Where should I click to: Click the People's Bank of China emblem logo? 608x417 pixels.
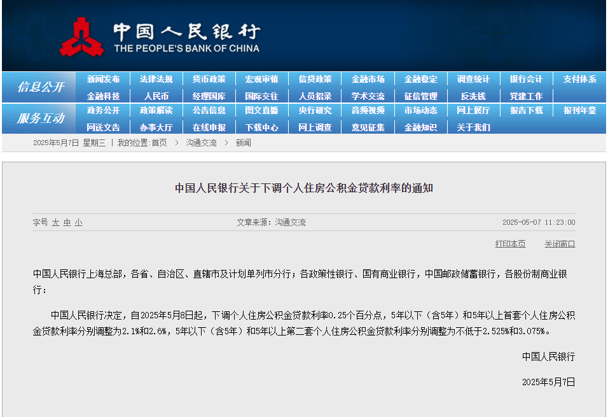(83, 35)
